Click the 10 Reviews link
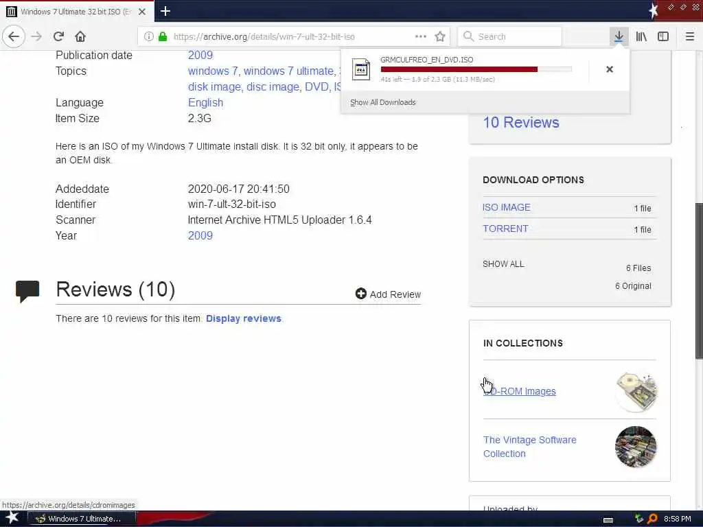This screenshot has height=527, width=703. point(521,122)
